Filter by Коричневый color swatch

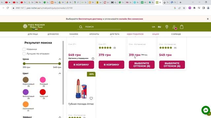click(x=26, y=80)
